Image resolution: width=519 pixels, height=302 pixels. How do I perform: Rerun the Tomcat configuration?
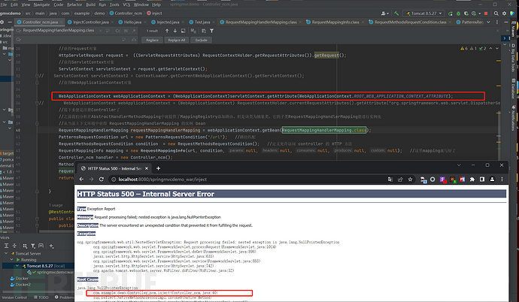(451, 14)
